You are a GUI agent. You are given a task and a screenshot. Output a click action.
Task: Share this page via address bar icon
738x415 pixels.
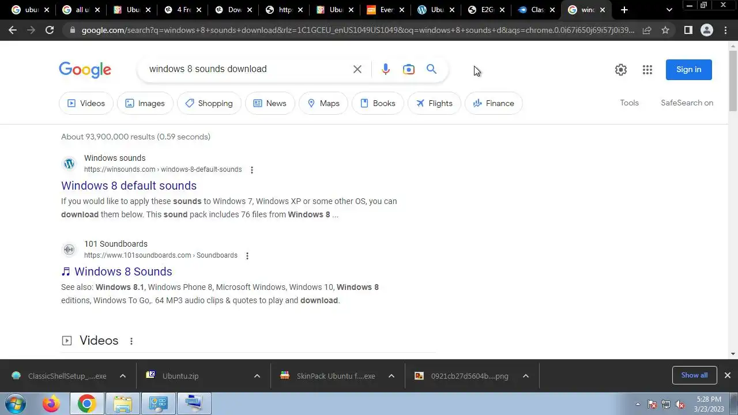647,30
